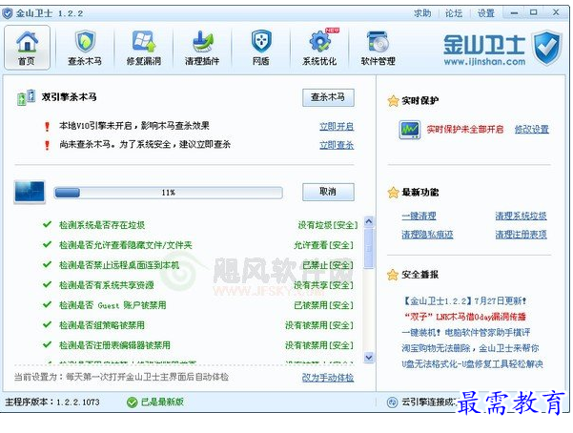Open the 清理注册表项 link
The height and width of the screenshot is (433, 573).
[522, 235]
